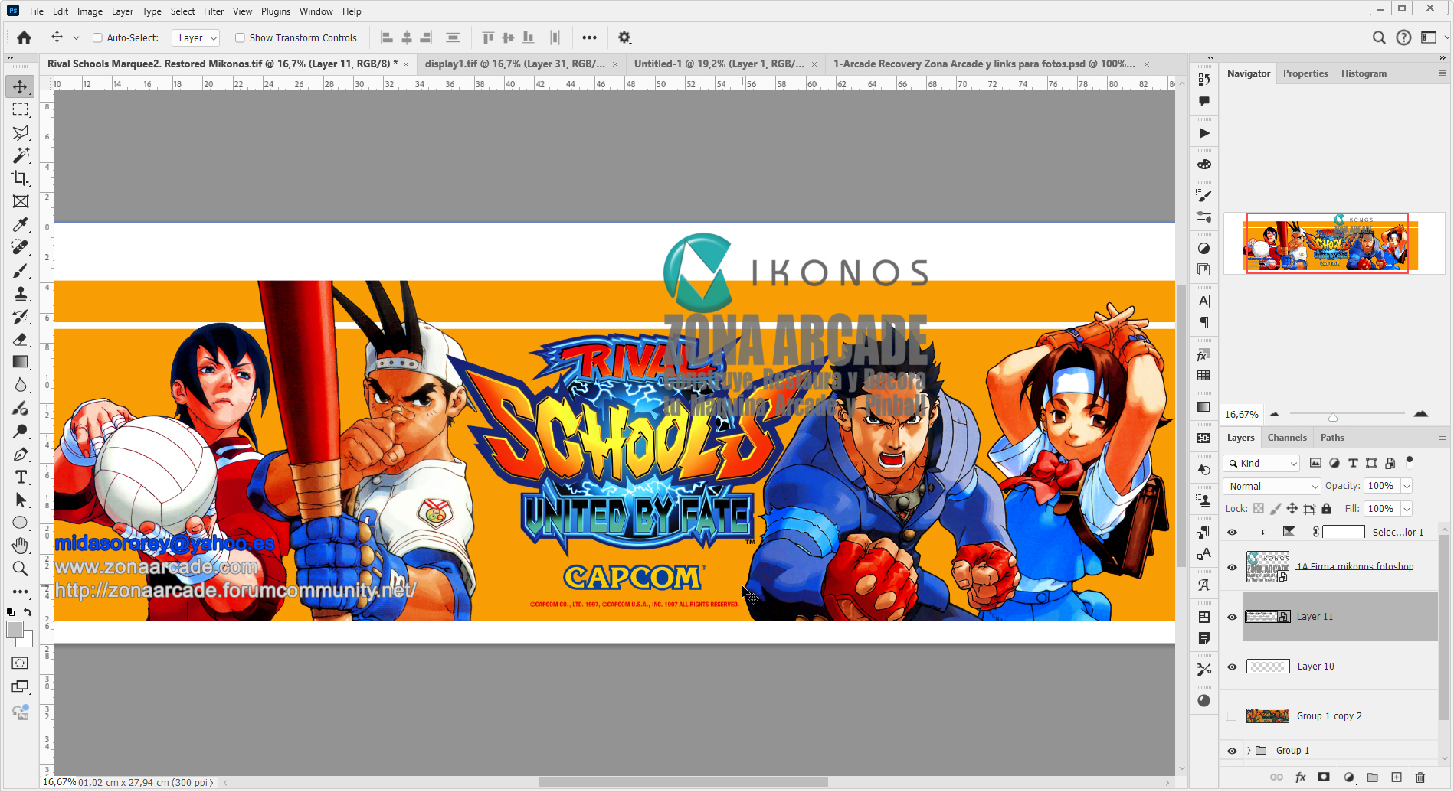Expand the Group 1 folder

(x=1249, y=751)
